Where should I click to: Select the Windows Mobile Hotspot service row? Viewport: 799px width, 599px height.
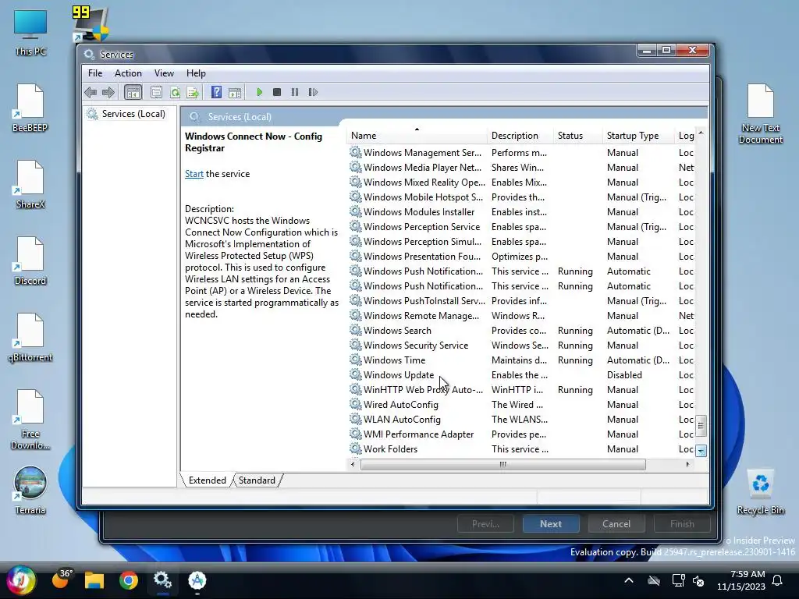520,197
